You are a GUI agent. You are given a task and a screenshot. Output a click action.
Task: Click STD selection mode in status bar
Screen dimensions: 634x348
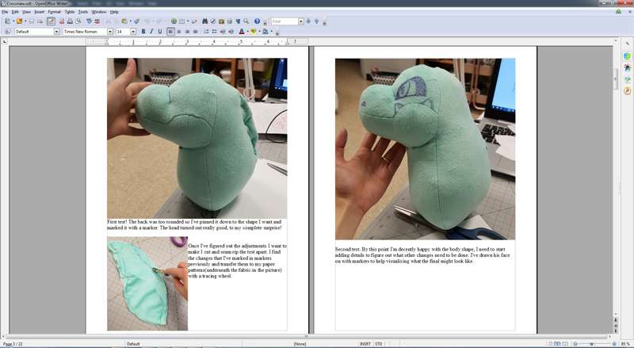[x=379, y=344]
